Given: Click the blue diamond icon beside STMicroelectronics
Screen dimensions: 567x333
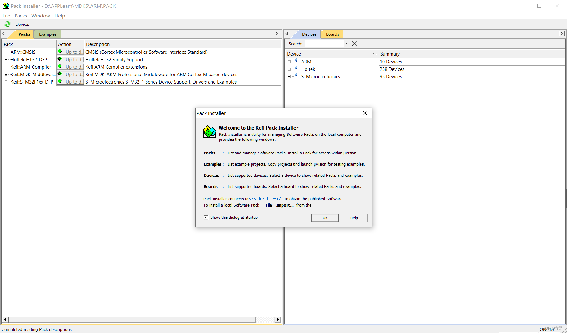Looking at the screenshot, I should (x=296, y=75).
